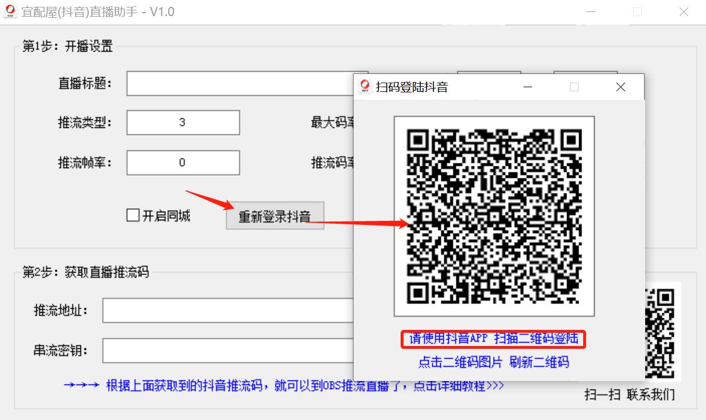The width and height of the screenshot is (706, 420).
Task: Click the login QR code image to refresh
Action: point(494,216)
